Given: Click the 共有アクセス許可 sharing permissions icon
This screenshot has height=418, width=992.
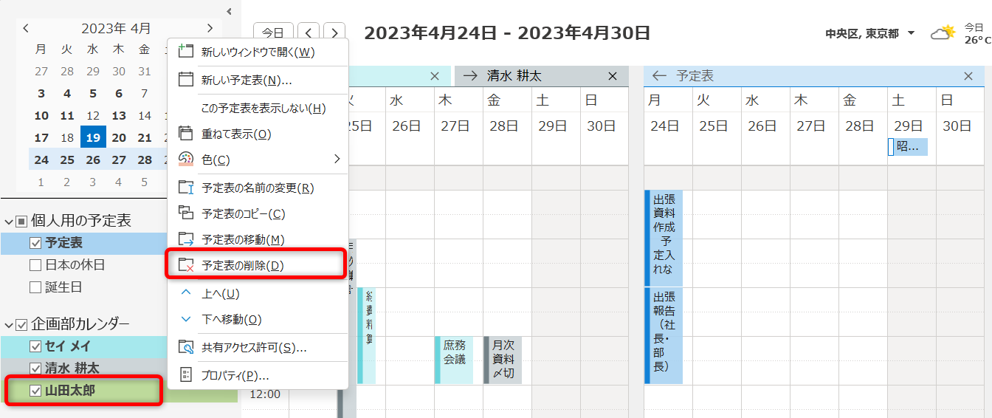Looking at the screenshot, I should click(187, 347).
